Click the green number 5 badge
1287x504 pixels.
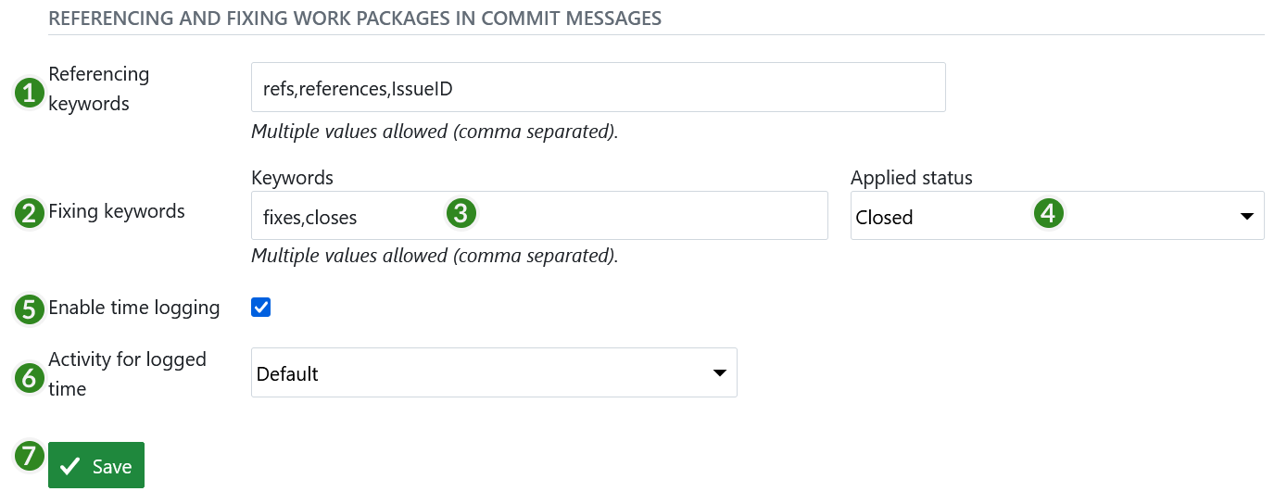[30, 309]
